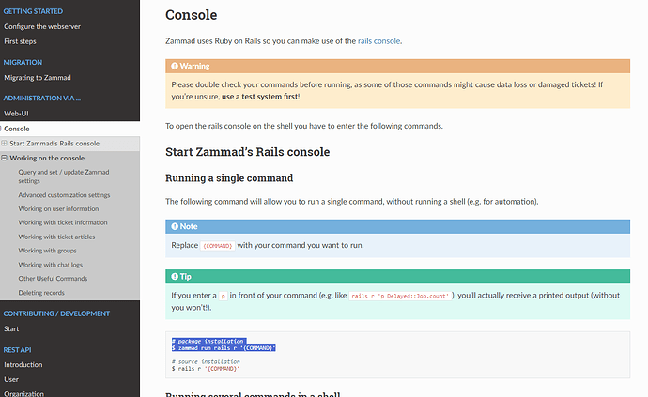Click the Tip admonition icon
The width and height of the screenshot is (648, 397).
point(175,276)
